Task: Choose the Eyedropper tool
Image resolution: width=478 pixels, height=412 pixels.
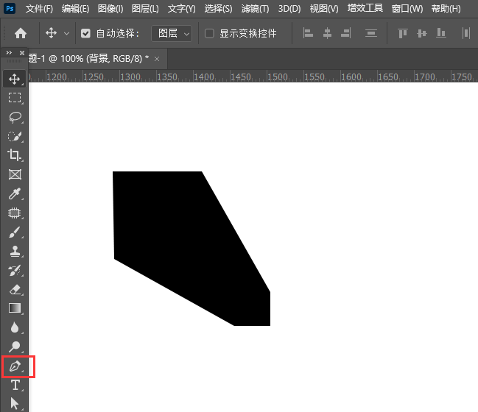Action: [x=14, y=194]
